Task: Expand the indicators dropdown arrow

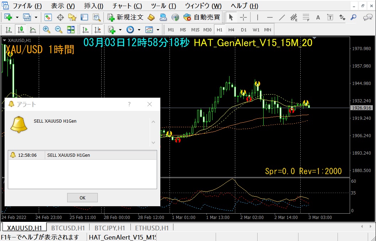Action: tap(120, 30)
